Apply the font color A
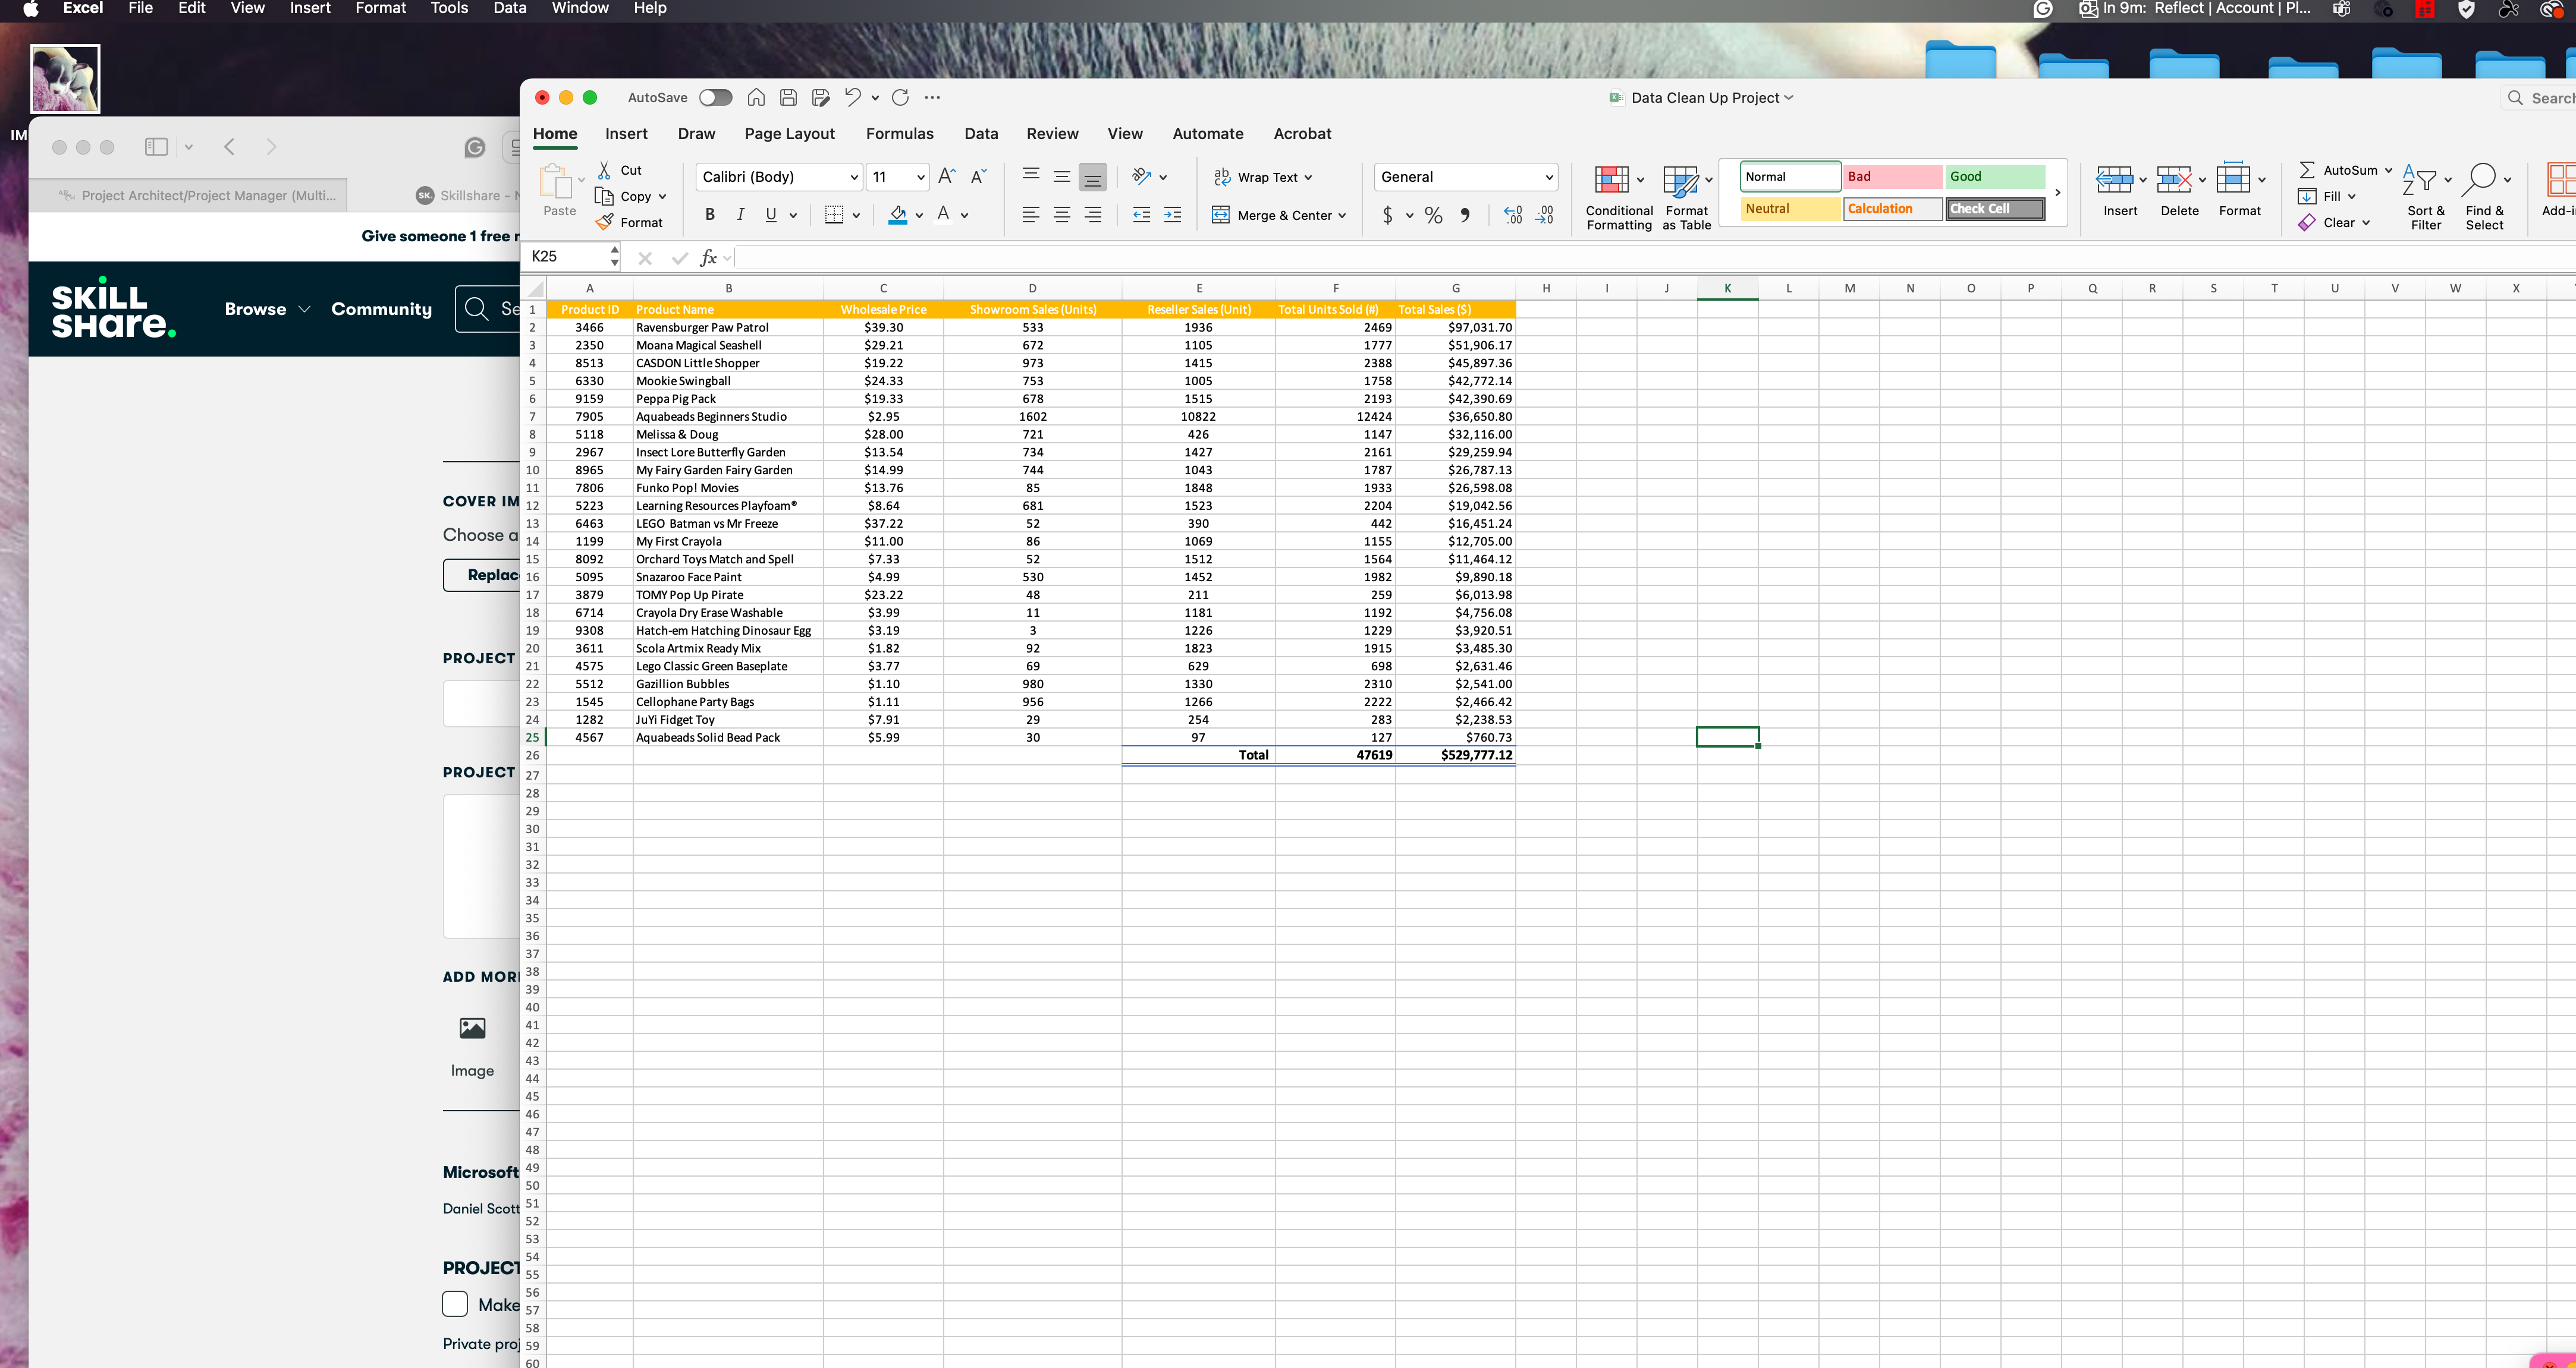The height and width of the screenshot is (1368, 2576). 943,214
